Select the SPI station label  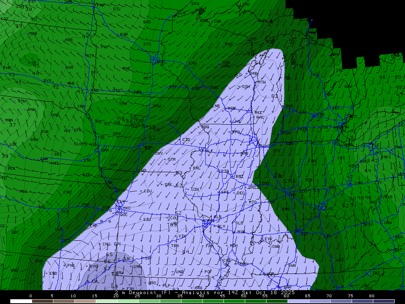point(225,192)
